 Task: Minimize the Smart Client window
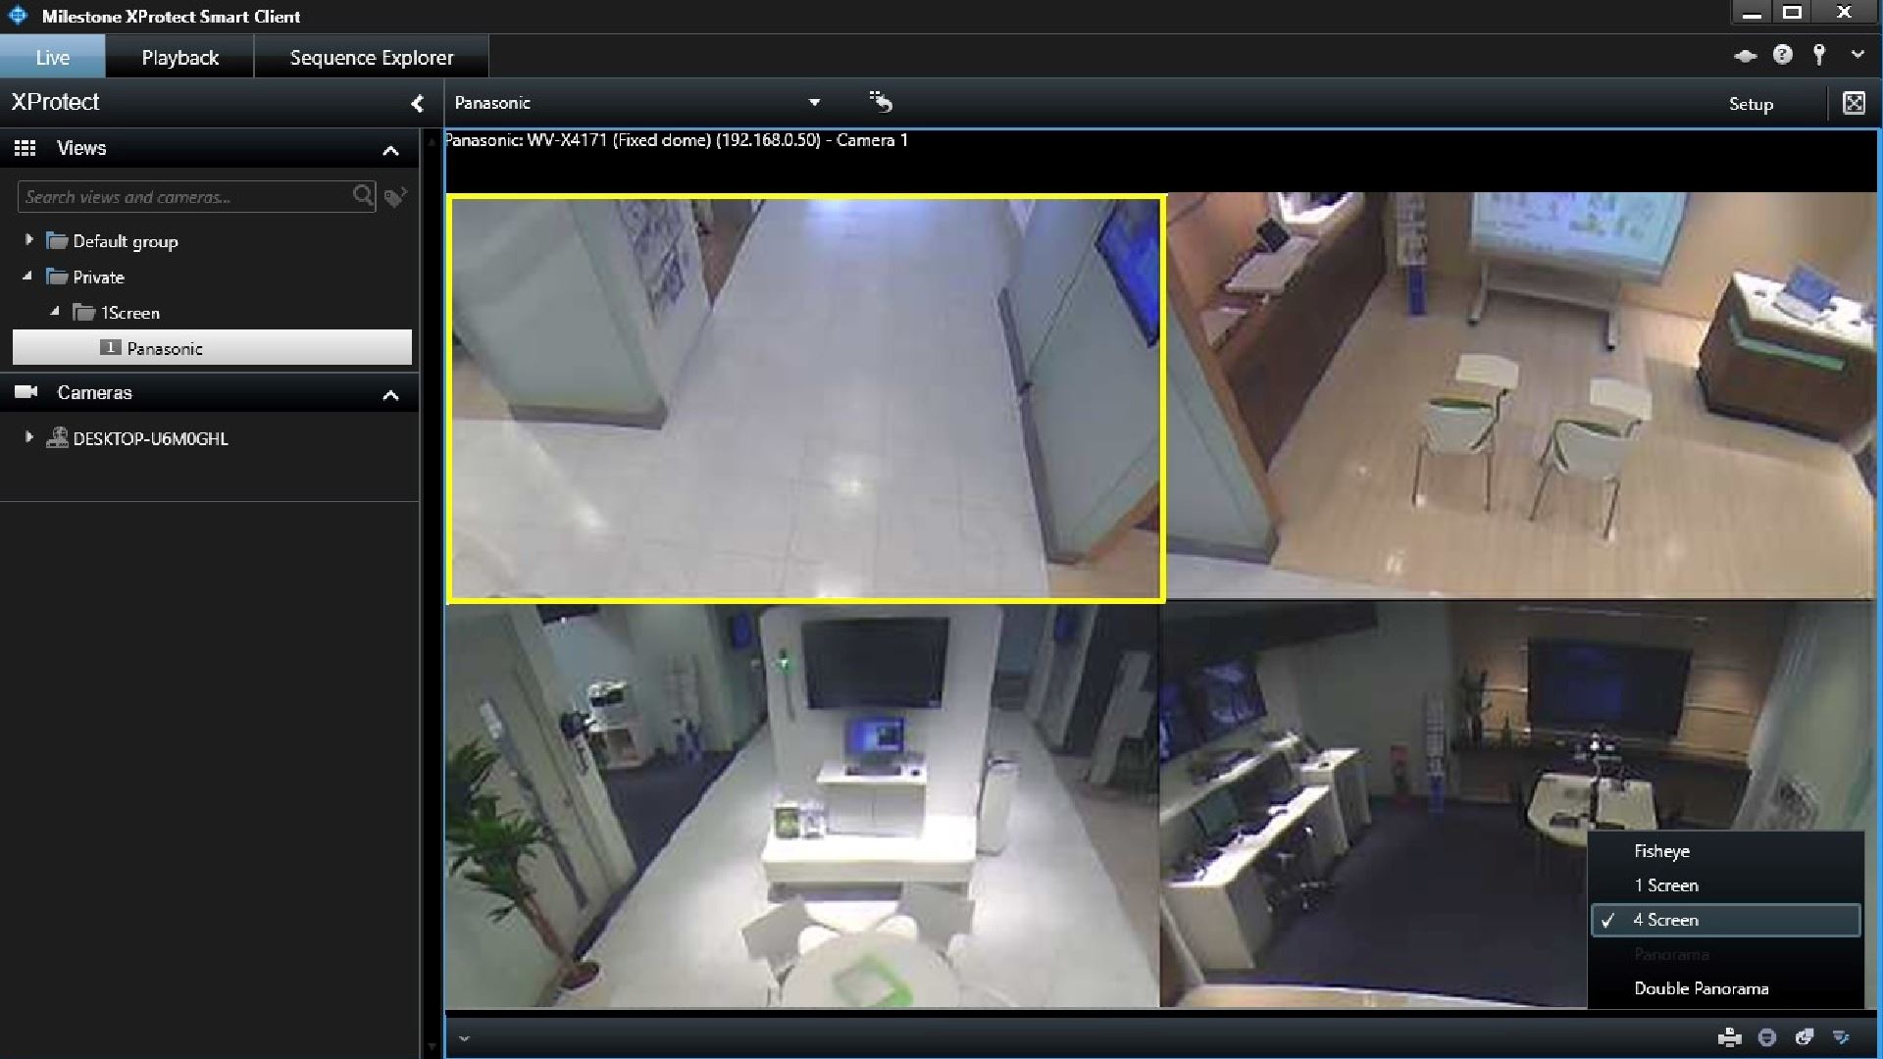coord(1752,13)
